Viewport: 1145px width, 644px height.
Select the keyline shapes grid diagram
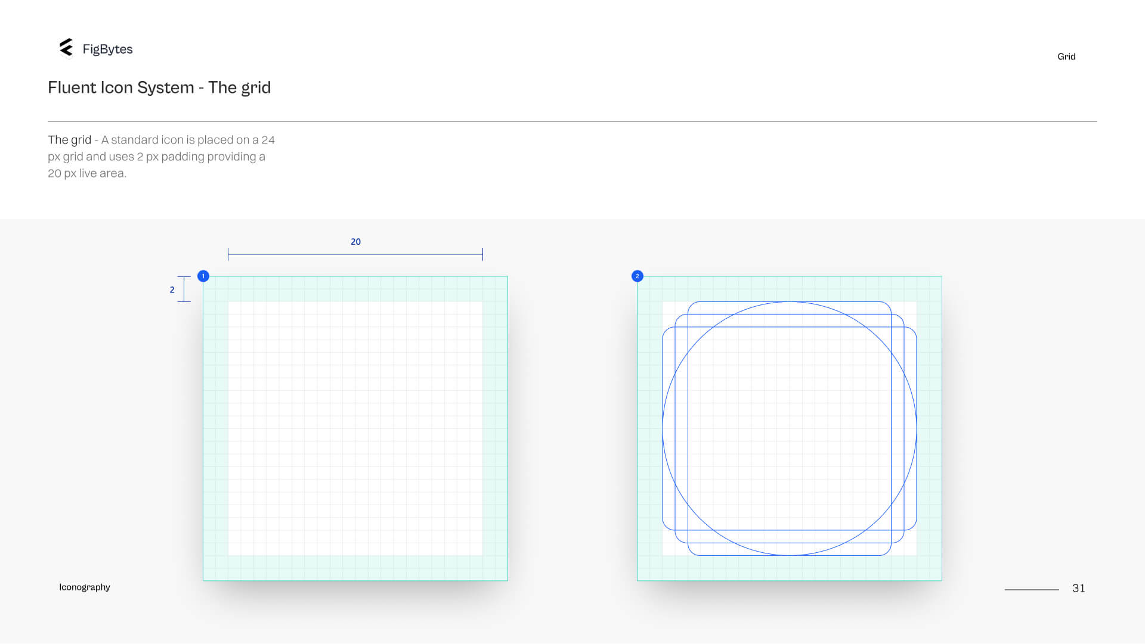click(x=790, y=428)
